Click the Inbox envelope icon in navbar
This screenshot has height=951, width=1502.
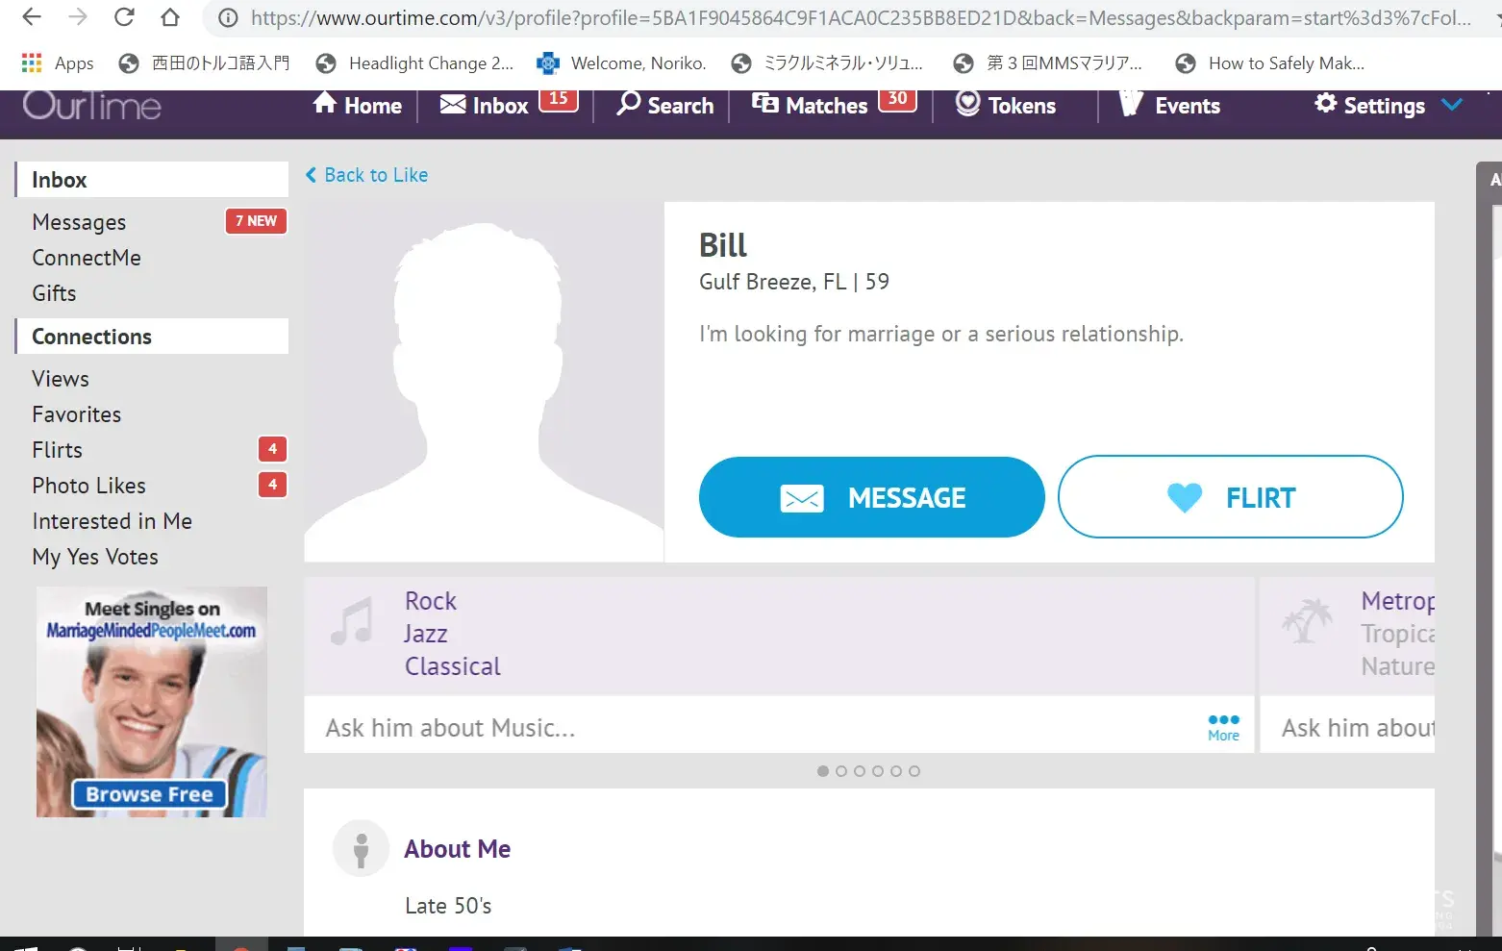pyautogui.click(x=453, y=104)
